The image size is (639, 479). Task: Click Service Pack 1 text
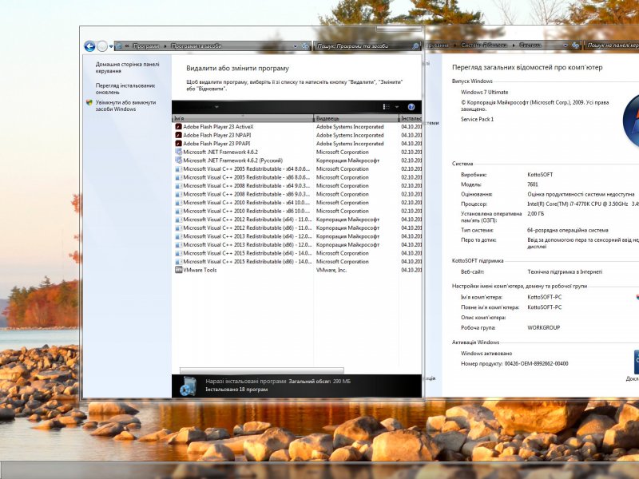[477, 119]
